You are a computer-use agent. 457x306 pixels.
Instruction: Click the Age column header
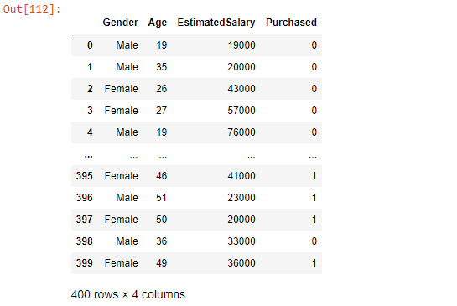tap(158, 23)
